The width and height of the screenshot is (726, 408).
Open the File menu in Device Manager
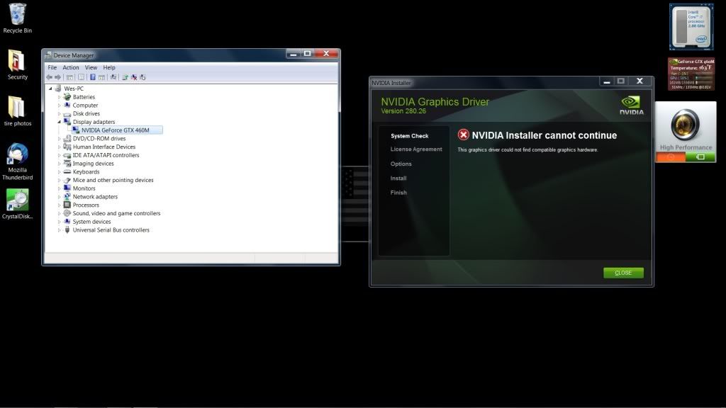click(x=52, y=67)
